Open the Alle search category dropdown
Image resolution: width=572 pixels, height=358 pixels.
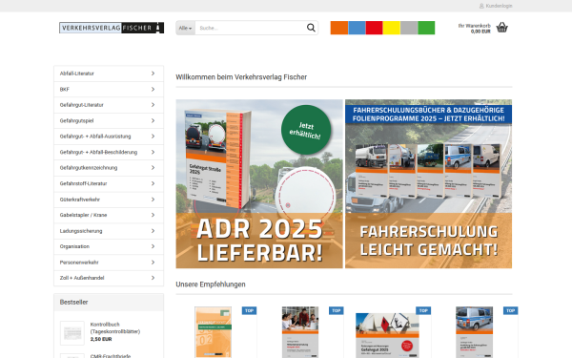(185, 28)
